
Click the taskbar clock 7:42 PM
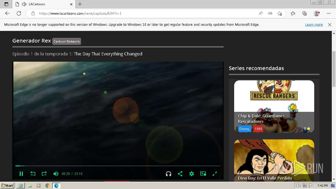tap(322, 186)
